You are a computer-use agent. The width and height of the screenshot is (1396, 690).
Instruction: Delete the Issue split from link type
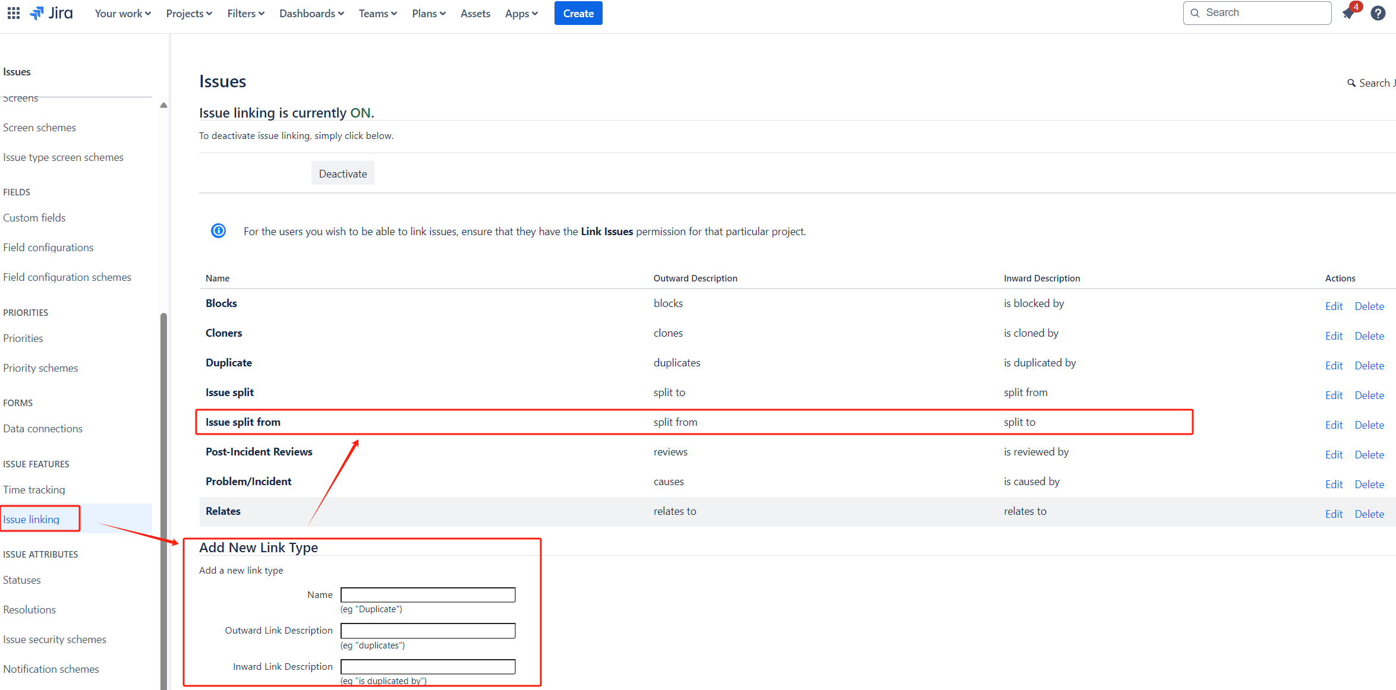(1369, 425)
